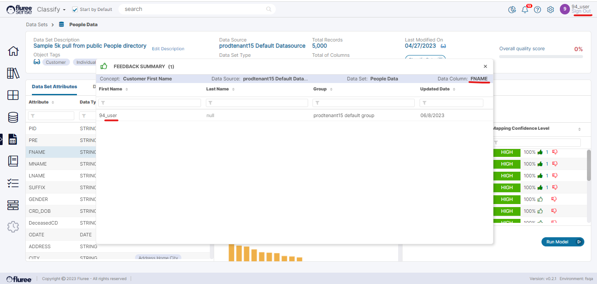Click the Sign Out link
Viewport: 597px width, 284px height.
581,11
